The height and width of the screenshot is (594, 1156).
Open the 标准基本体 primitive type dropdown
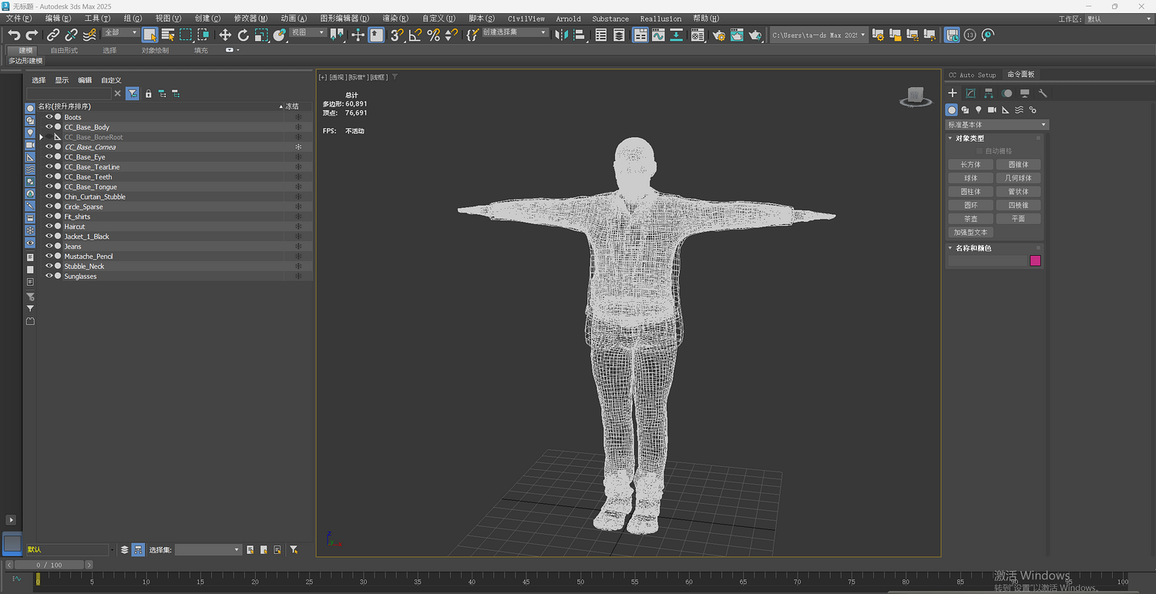tap(997, 125)
